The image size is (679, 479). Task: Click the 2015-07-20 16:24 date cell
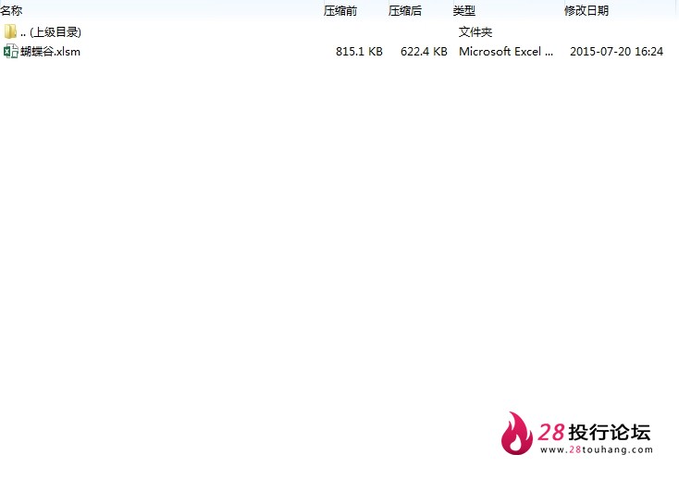click(x=616, y=52)
